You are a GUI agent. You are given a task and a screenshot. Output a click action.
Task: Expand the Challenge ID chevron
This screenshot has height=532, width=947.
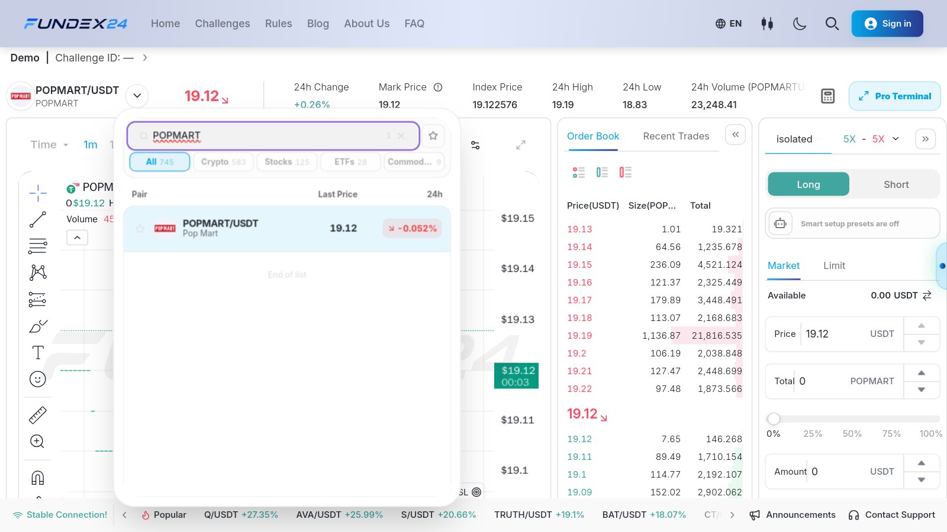pos(144,57)
